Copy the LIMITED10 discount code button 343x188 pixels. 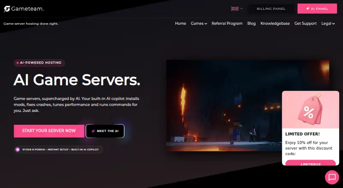coord(310,163)
